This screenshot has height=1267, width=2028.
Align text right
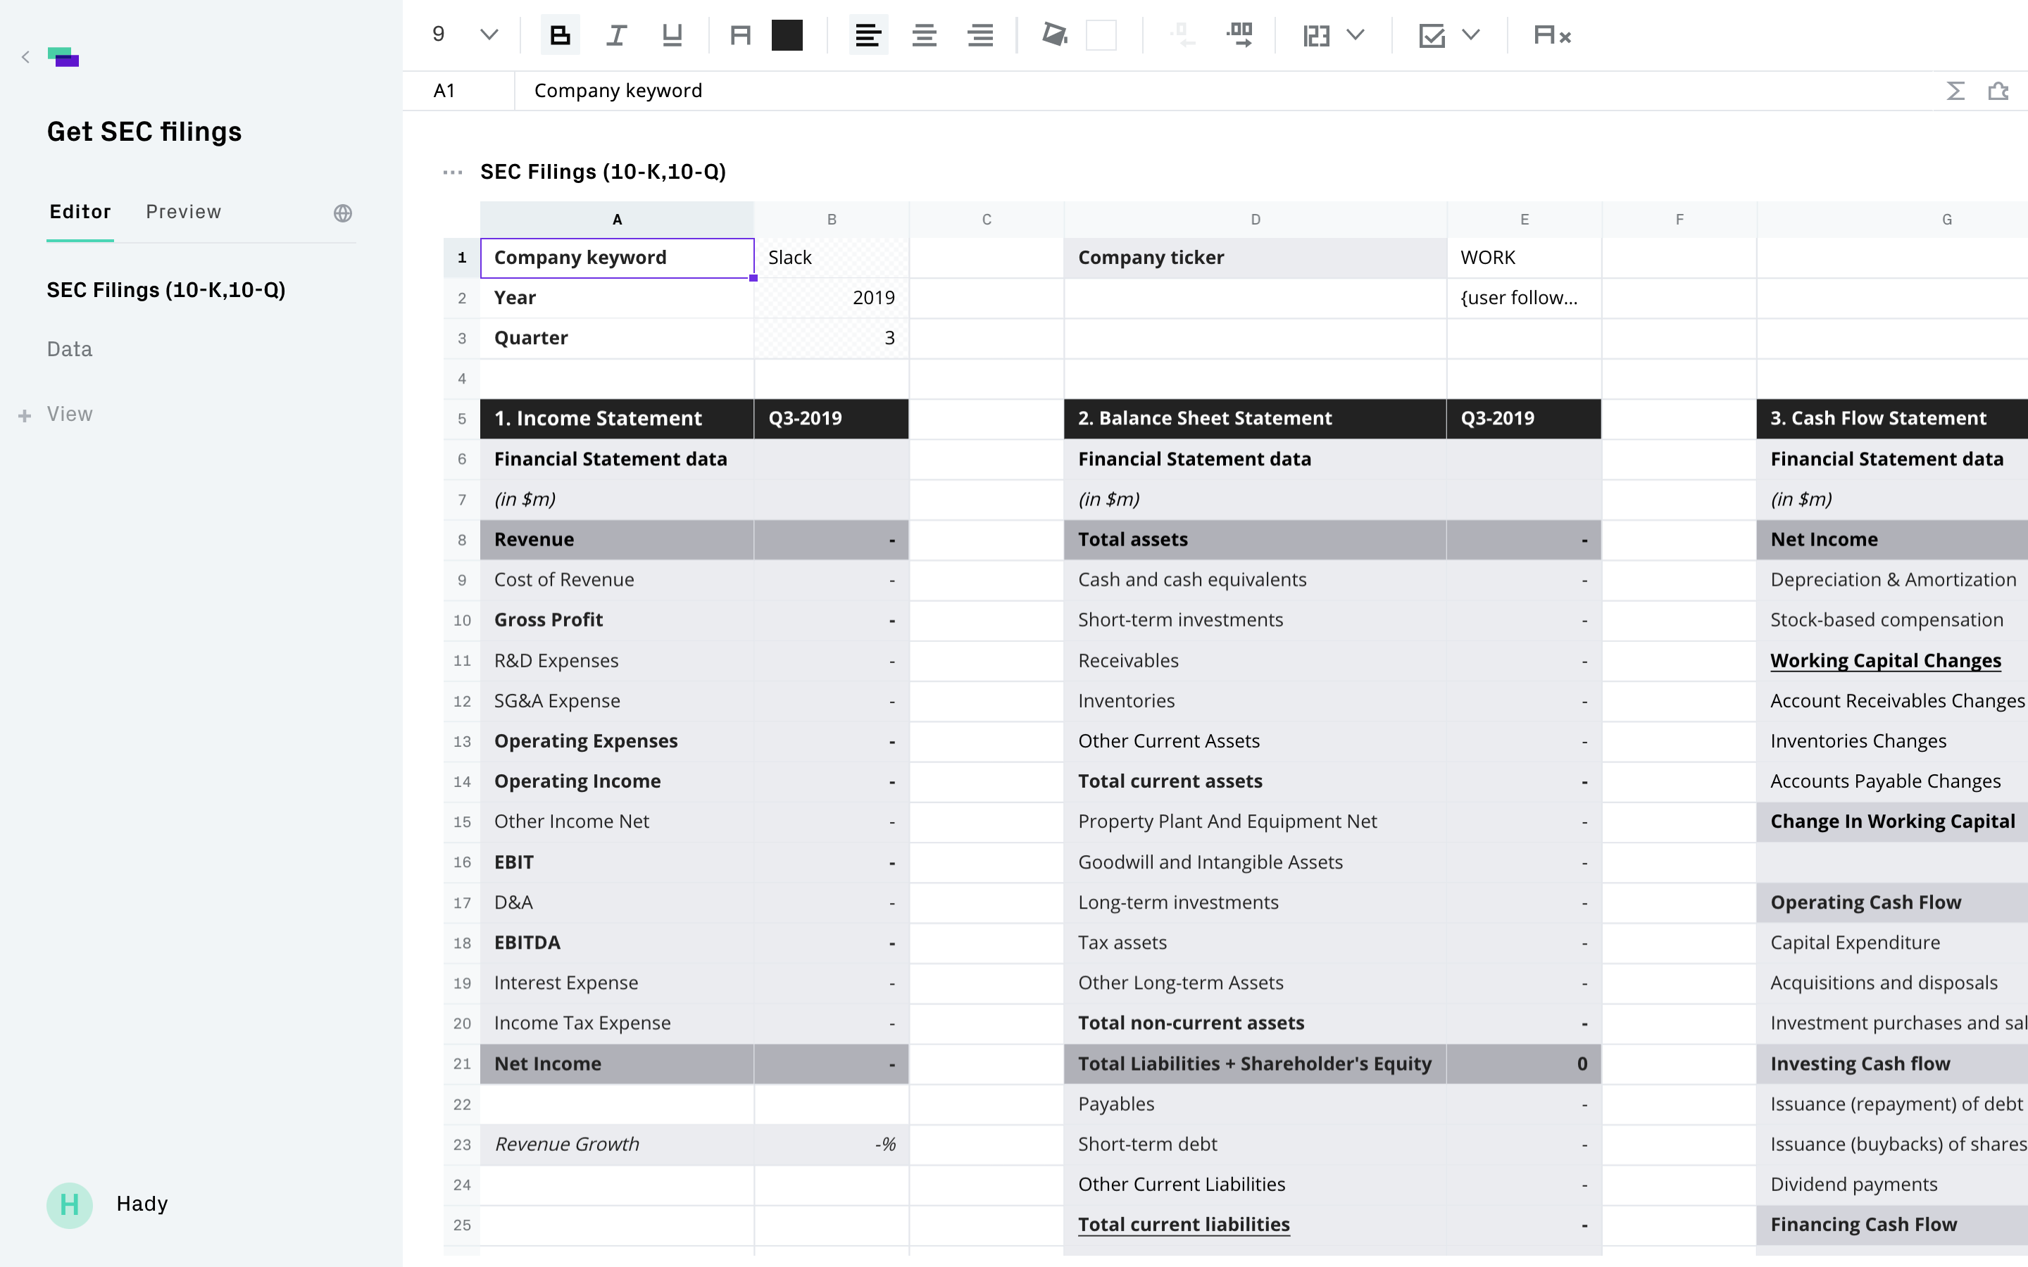[980, 35]
